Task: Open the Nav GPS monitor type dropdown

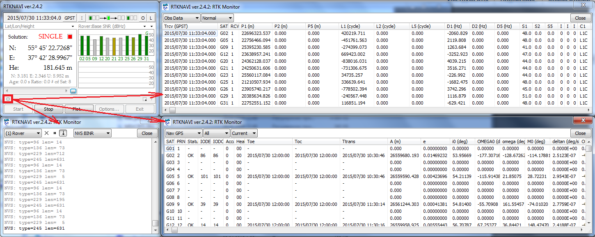Action: click(183, 133)
